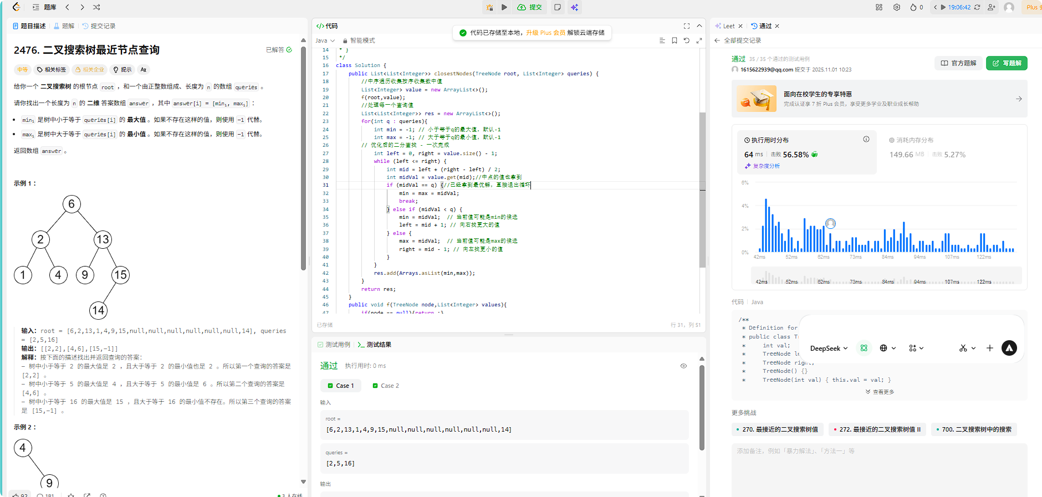Go to next problem arrow
1042x497 pixels.
pos(82,7)
